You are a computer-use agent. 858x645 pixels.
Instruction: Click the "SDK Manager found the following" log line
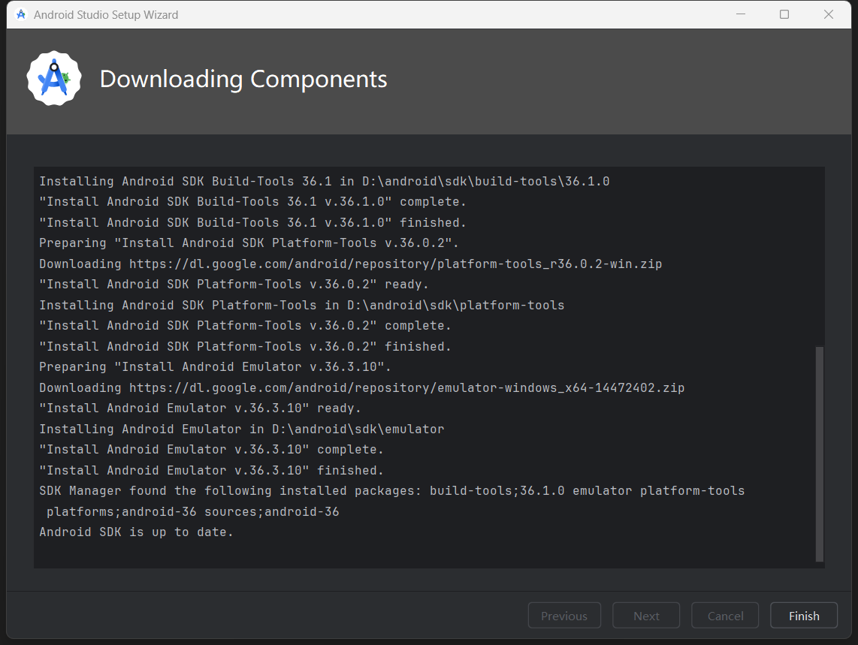pyautogui.click(x=391, y=491)
